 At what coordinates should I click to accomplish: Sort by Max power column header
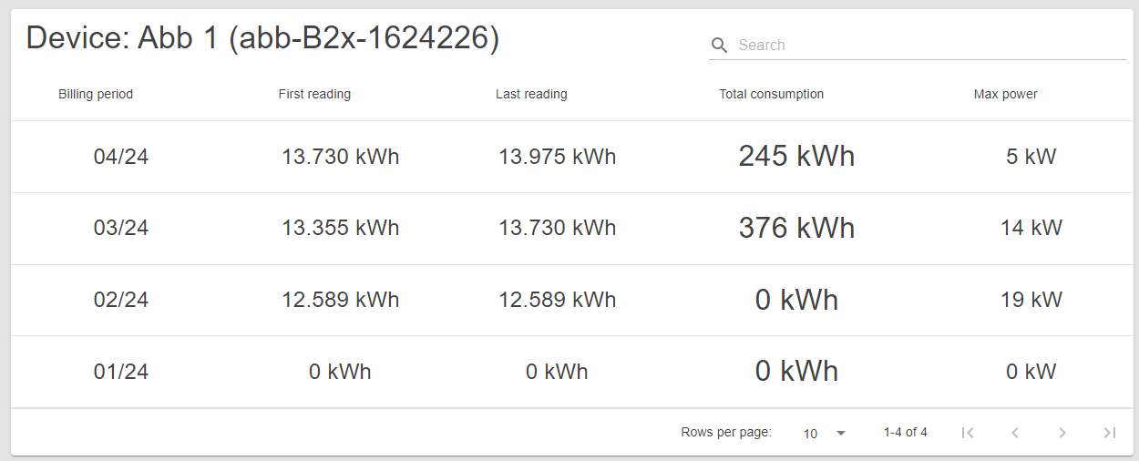[x=1006, y=94]
